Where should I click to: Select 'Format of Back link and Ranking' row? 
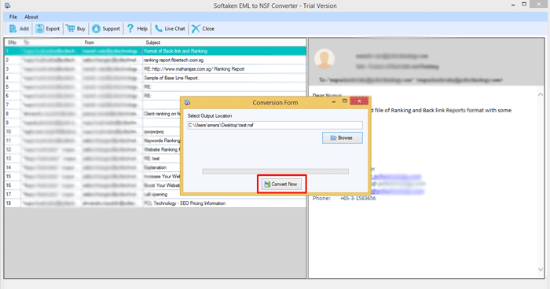[x=155, y=51]
